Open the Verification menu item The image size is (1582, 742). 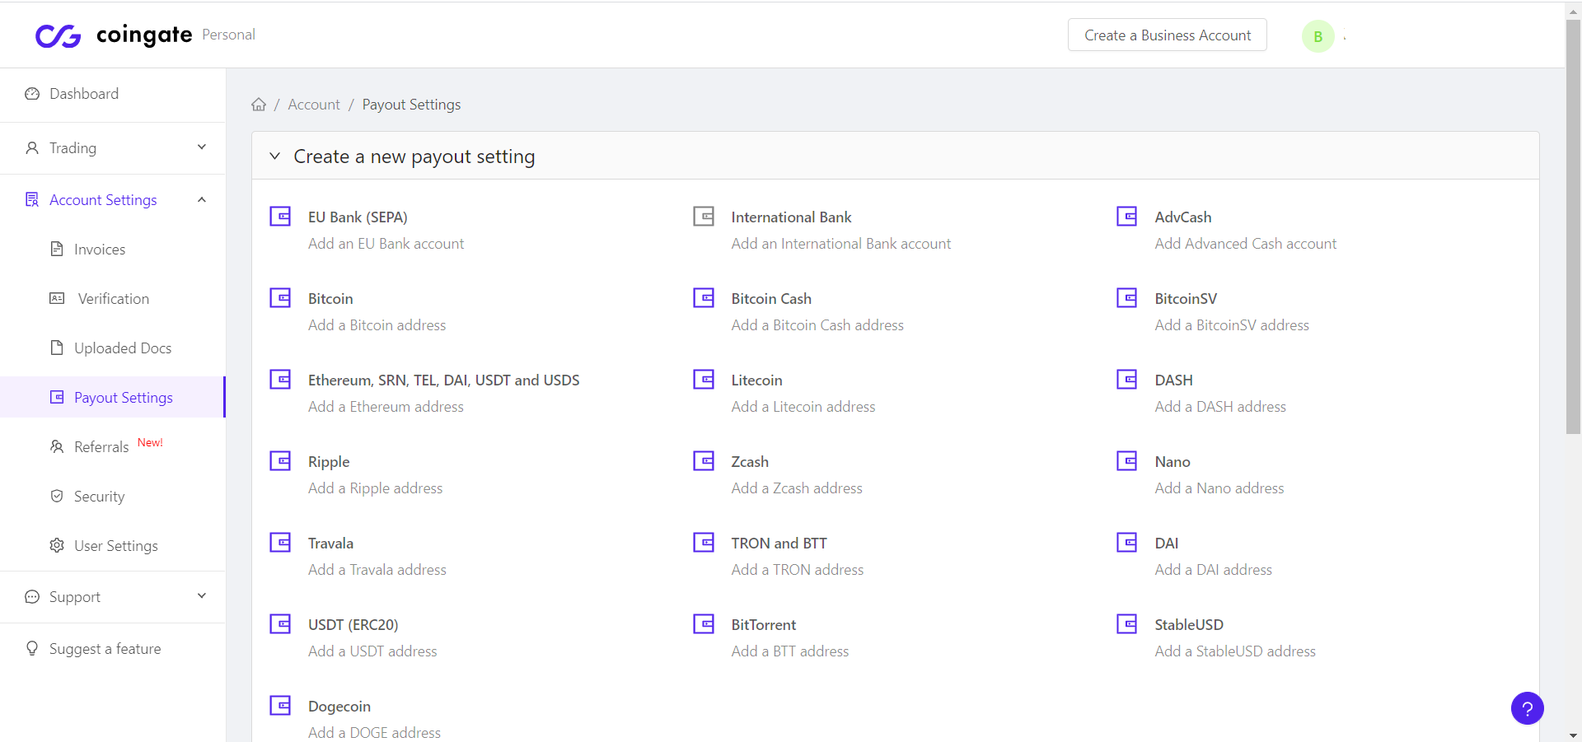(113, 299)
